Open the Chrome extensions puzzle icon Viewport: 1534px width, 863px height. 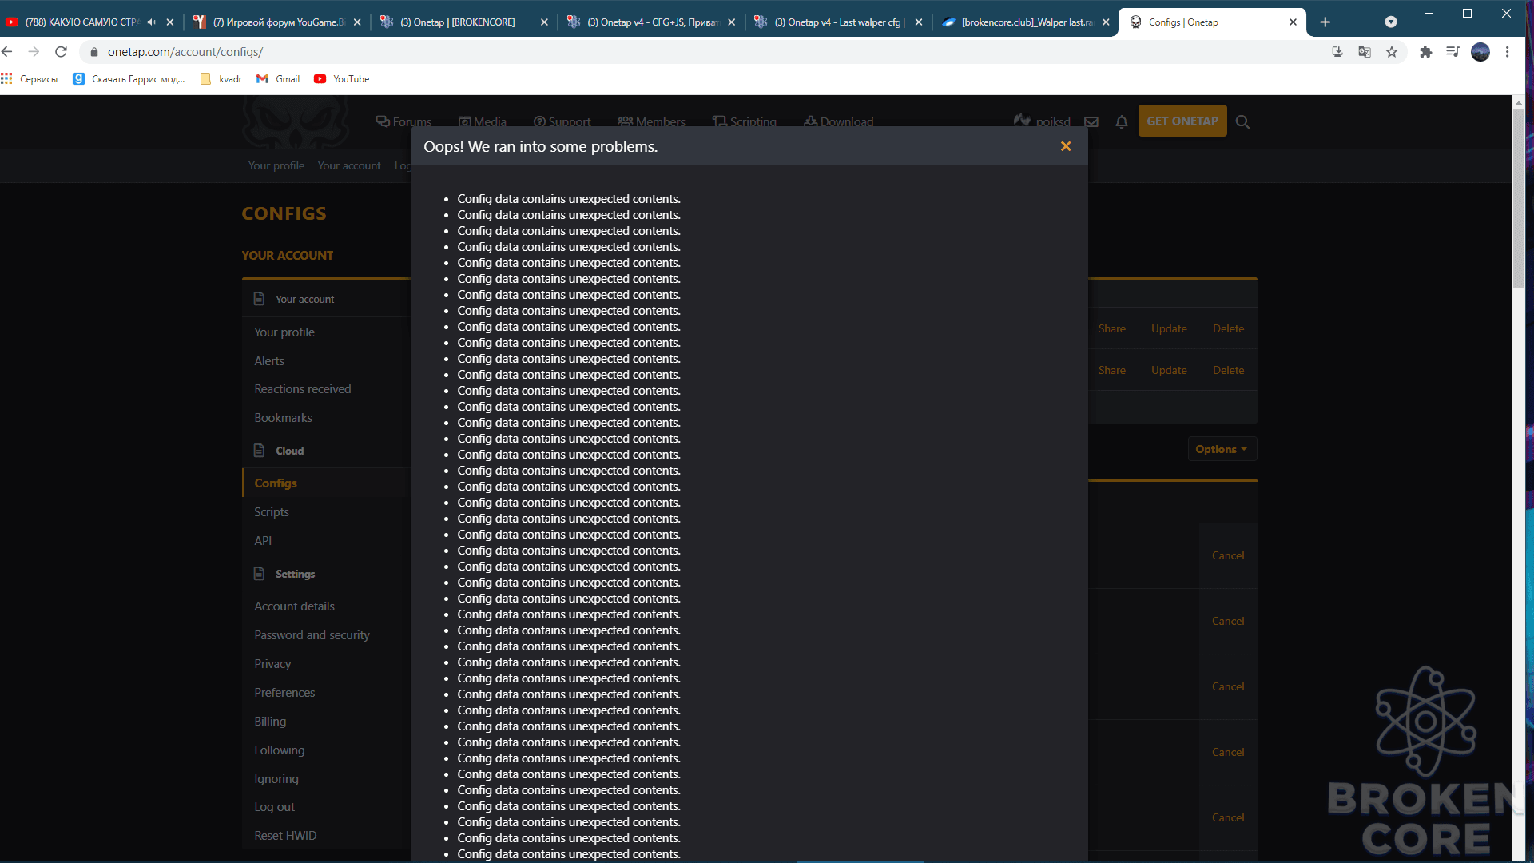[1425, 52]
